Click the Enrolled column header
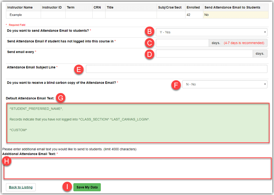Image resolution: width=274 pixels, height=195 pixels. pyautogui.click(x=194, y=7)
